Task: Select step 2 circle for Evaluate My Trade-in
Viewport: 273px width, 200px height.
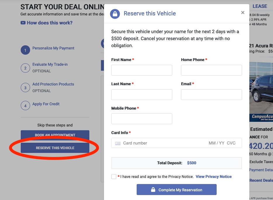Action: point(25,68)
